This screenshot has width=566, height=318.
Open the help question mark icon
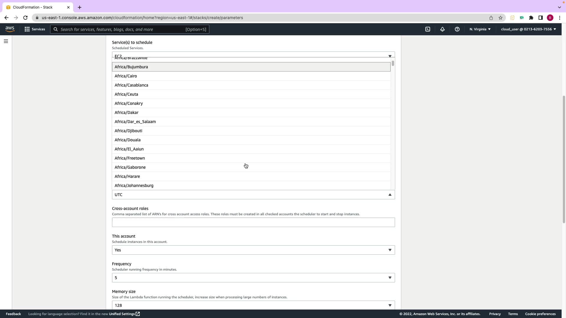click(457, 29)
